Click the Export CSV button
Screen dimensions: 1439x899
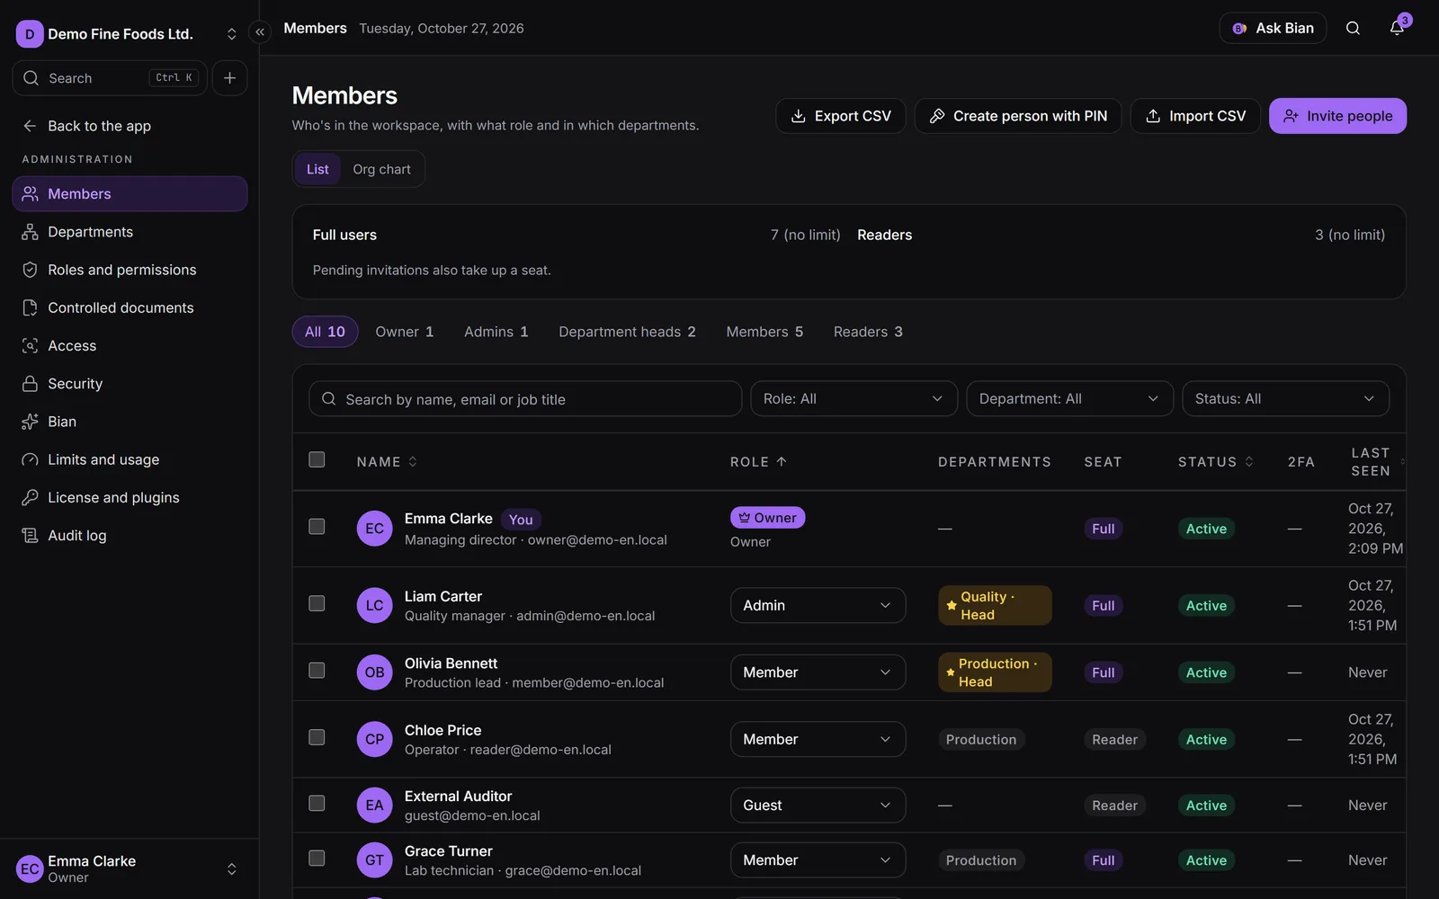(x=840, y=116)
